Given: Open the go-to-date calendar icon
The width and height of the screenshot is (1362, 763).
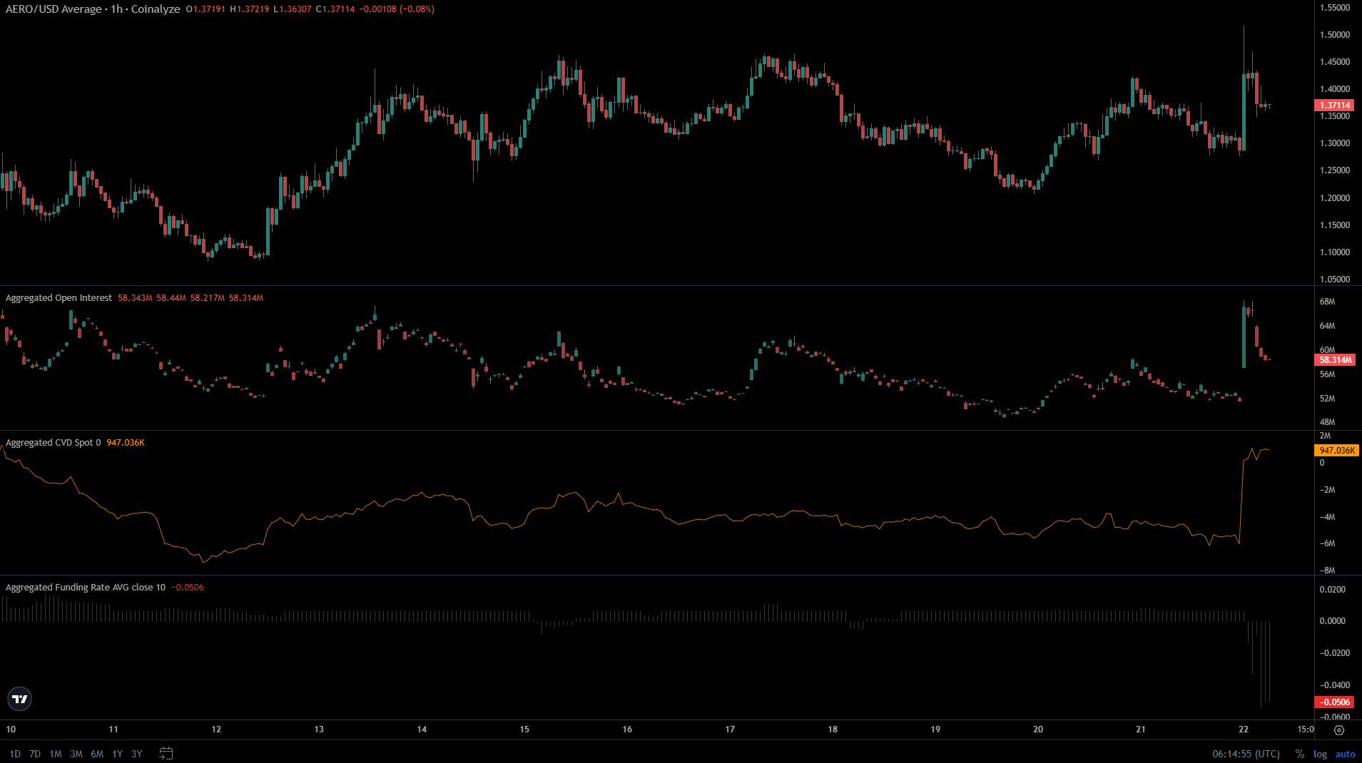Looking at the screenshot, I should 166,753.
